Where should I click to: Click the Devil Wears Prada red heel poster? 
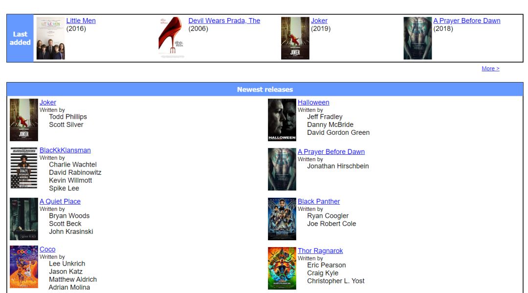click(x=173, y=39)
